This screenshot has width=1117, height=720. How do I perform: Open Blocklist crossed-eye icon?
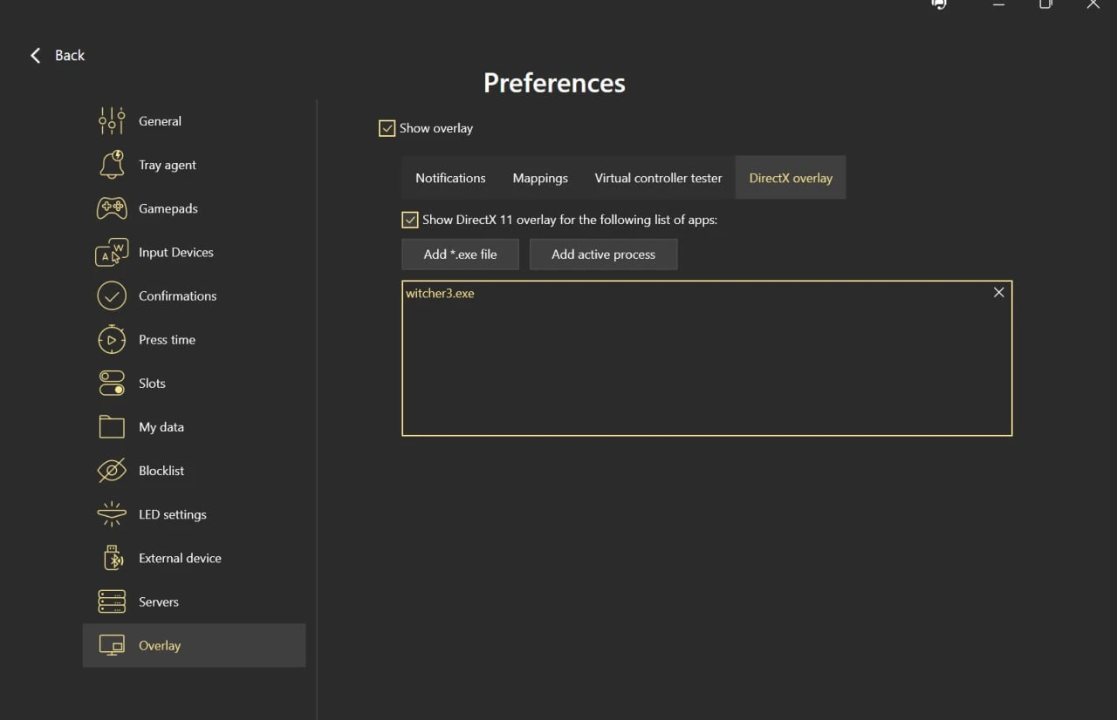[112, 471]
